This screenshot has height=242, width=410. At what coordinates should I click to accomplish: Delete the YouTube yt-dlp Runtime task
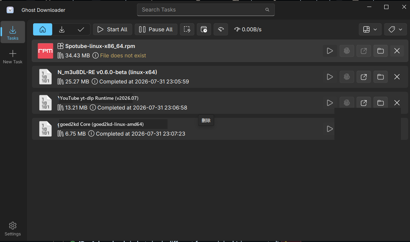click(x=397, y=103)
